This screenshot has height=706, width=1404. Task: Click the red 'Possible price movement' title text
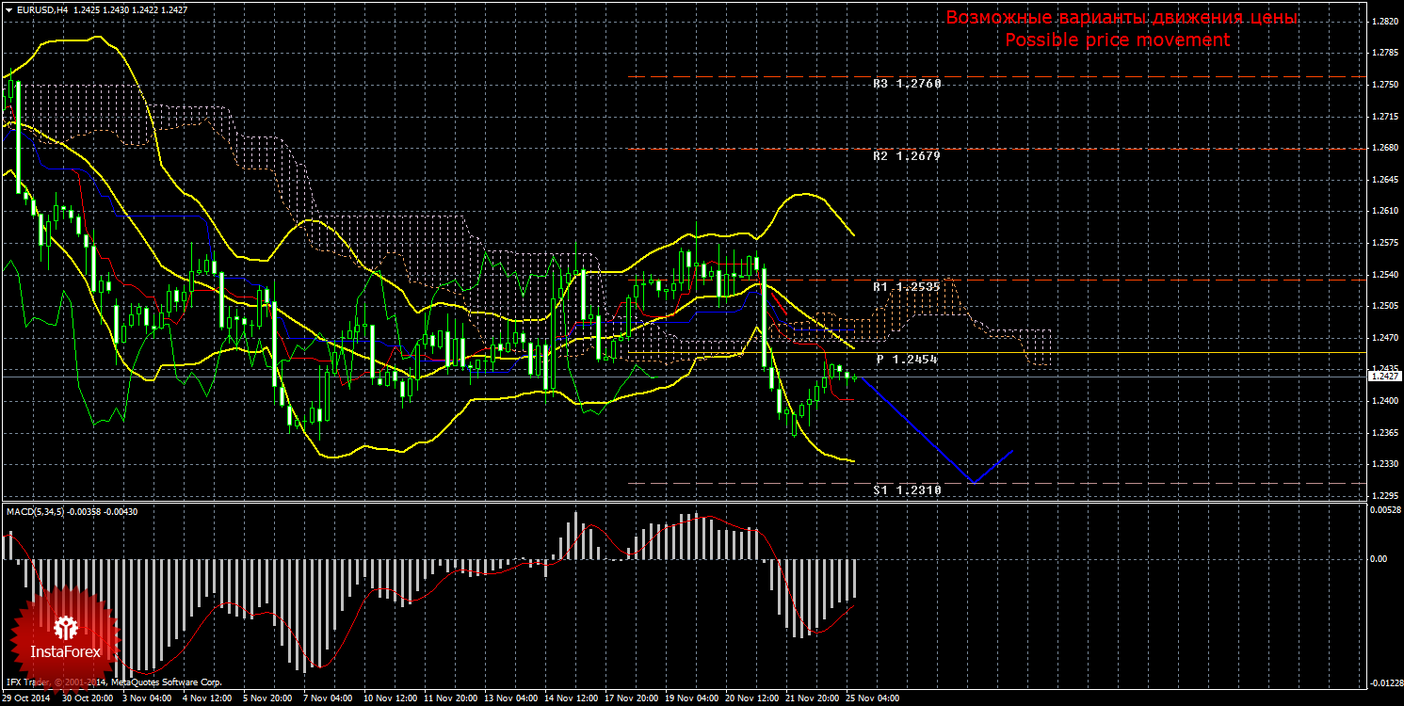[1117, 40]
